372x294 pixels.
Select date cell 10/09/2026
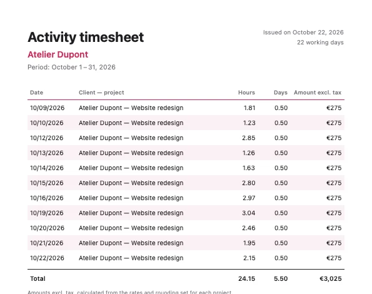[x=48, y=108]
